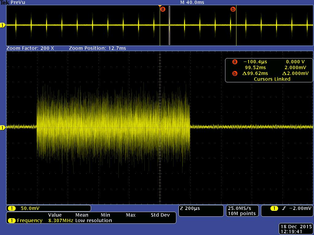Click the 'Δ99.62ms' delta time value
Image resolution: width=314 pixels, height=235 pixels.
tap(255, 73)
